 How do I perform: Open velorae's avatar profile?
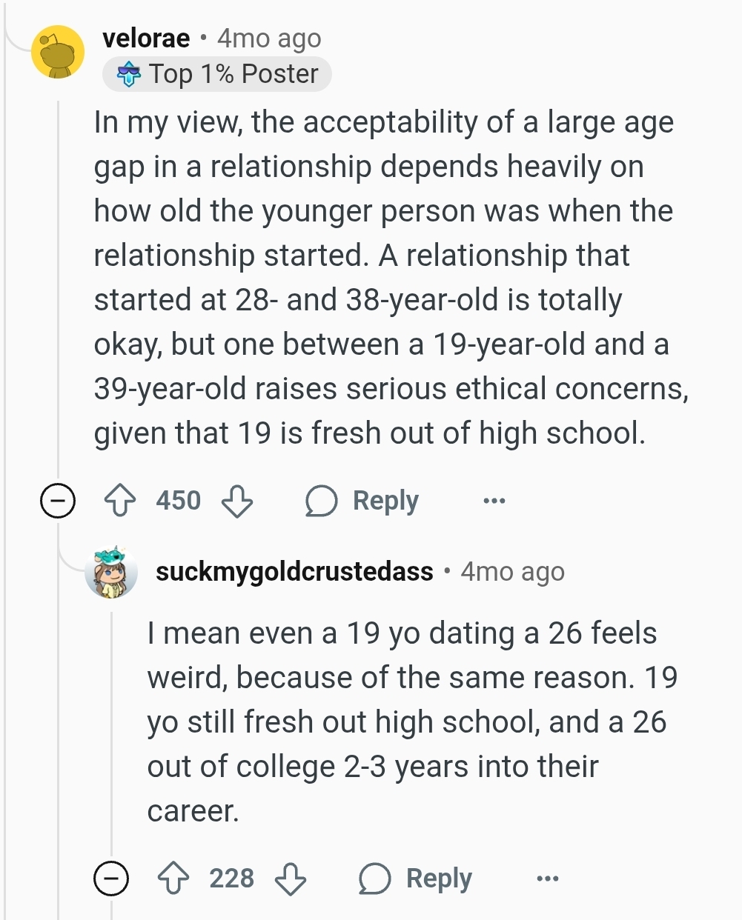click(58, 51)
